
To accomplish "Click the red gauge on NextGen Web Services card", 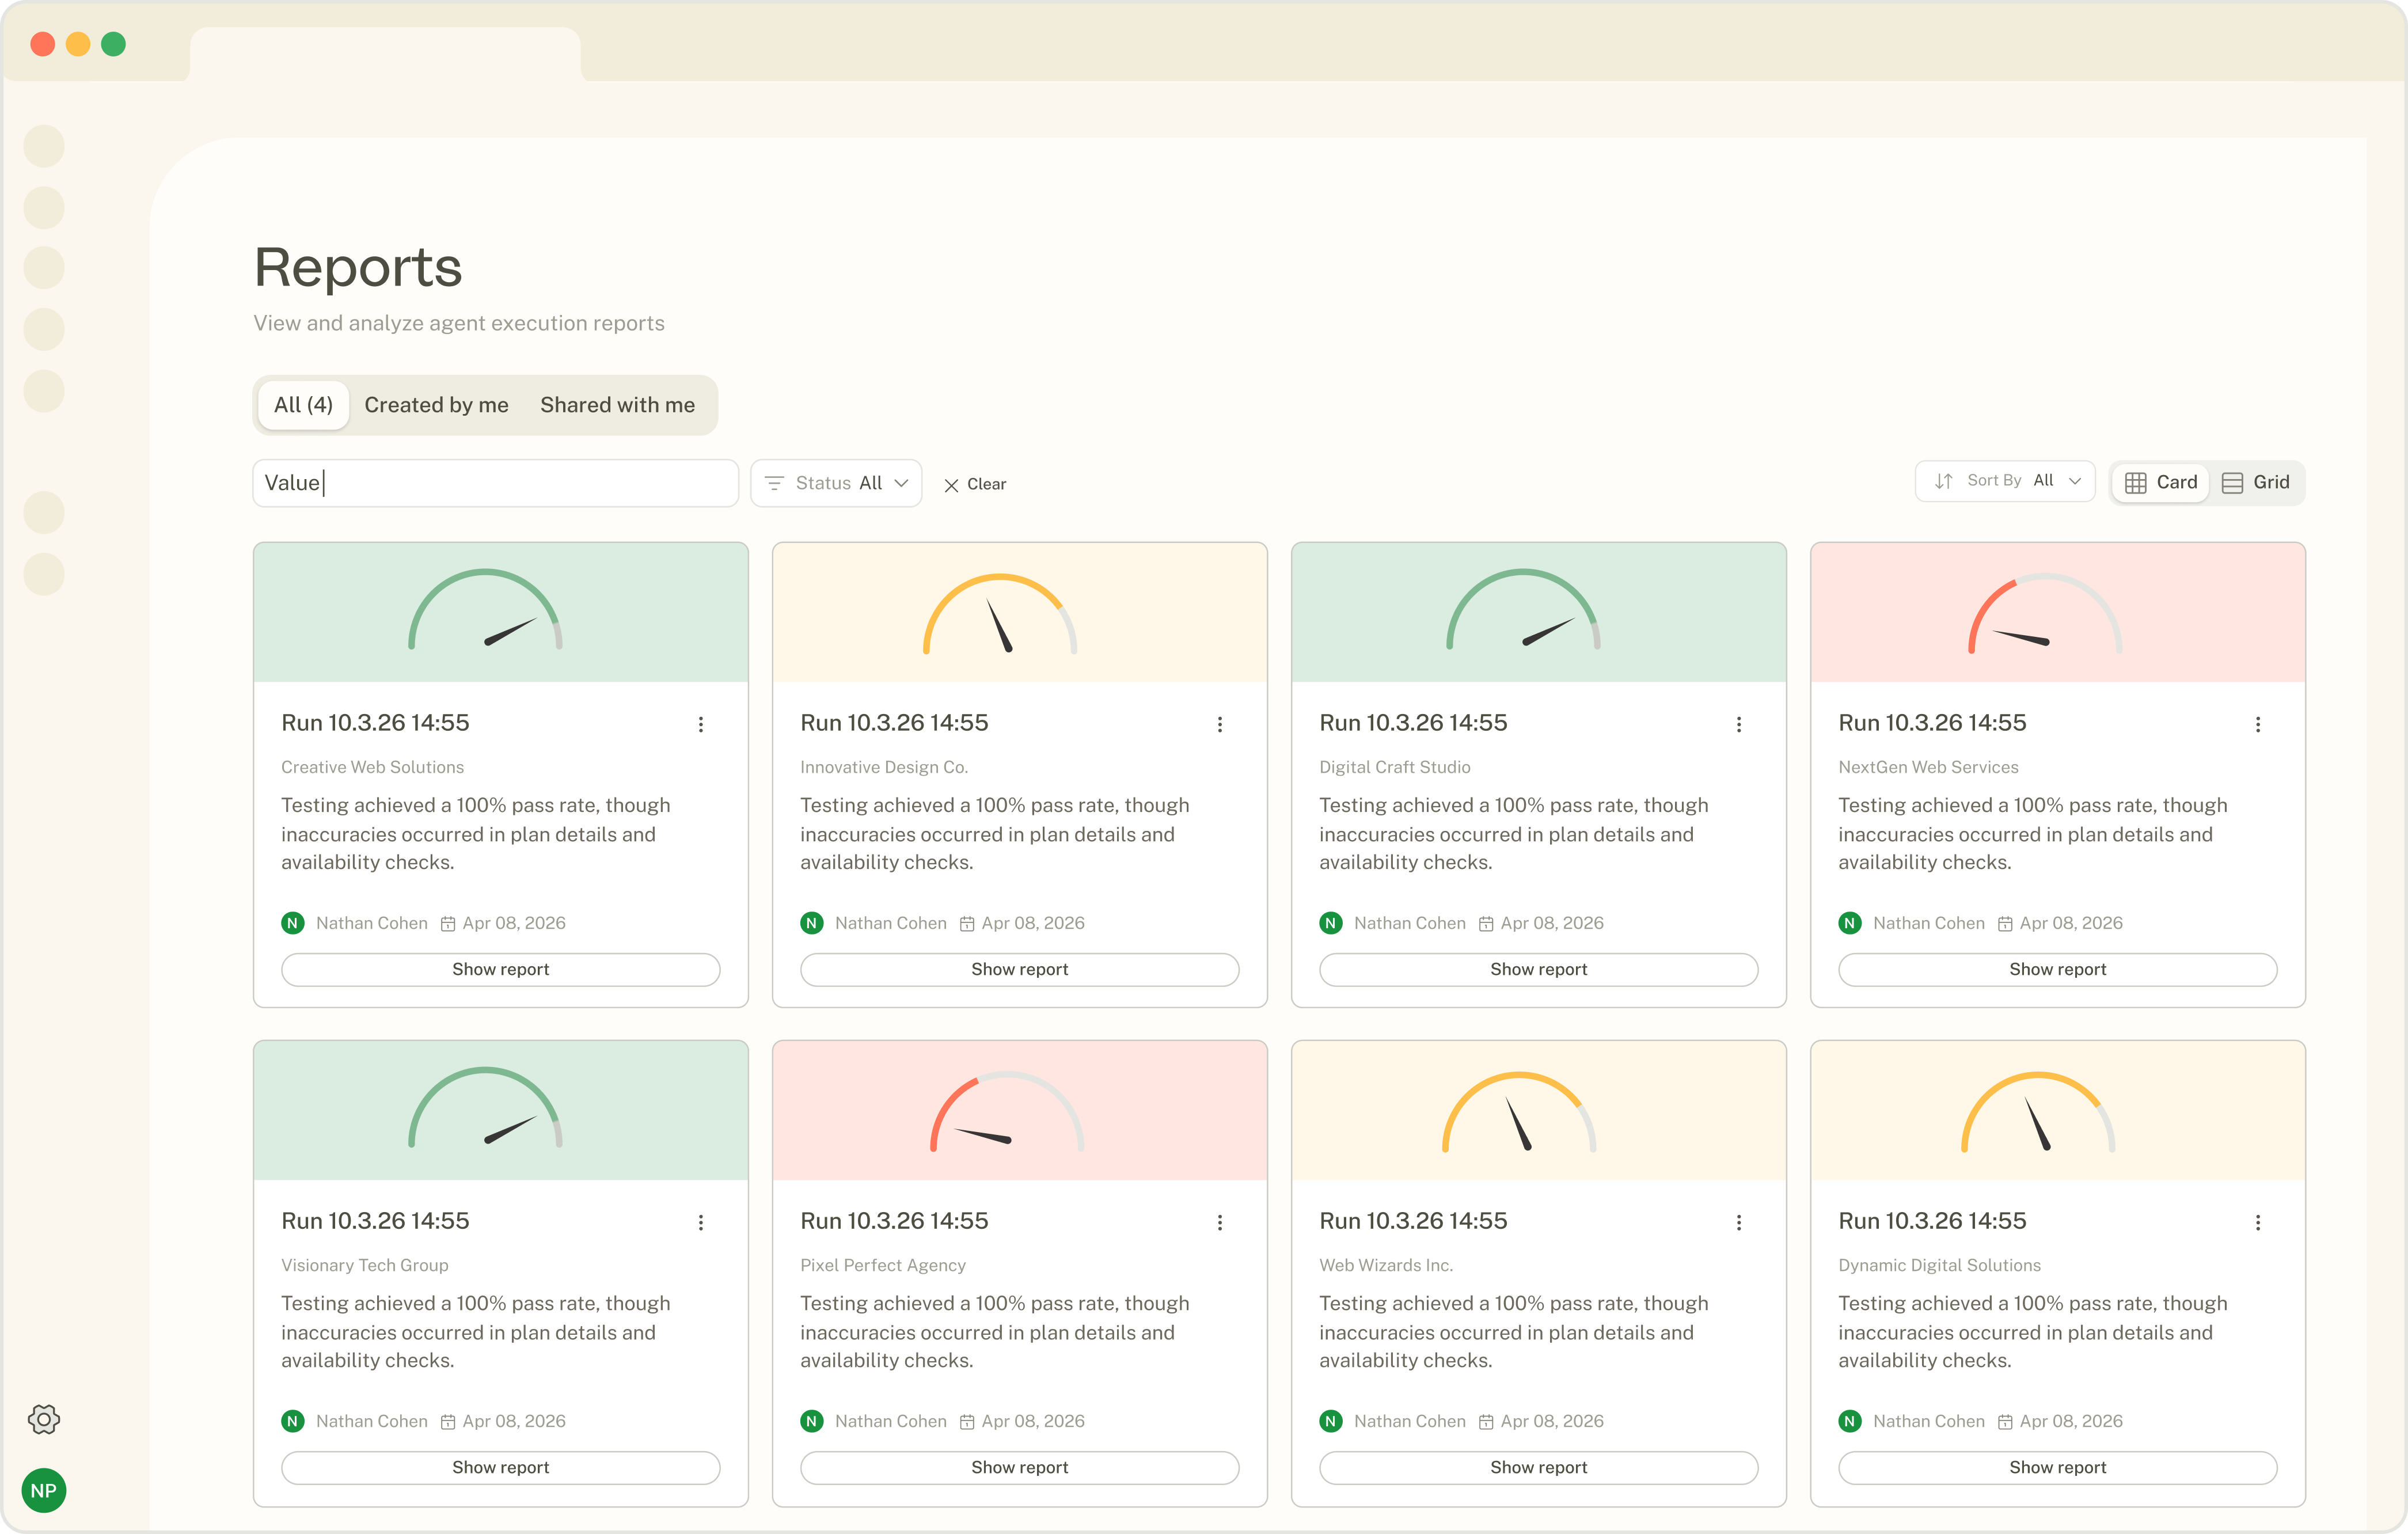I will 2045,613.
